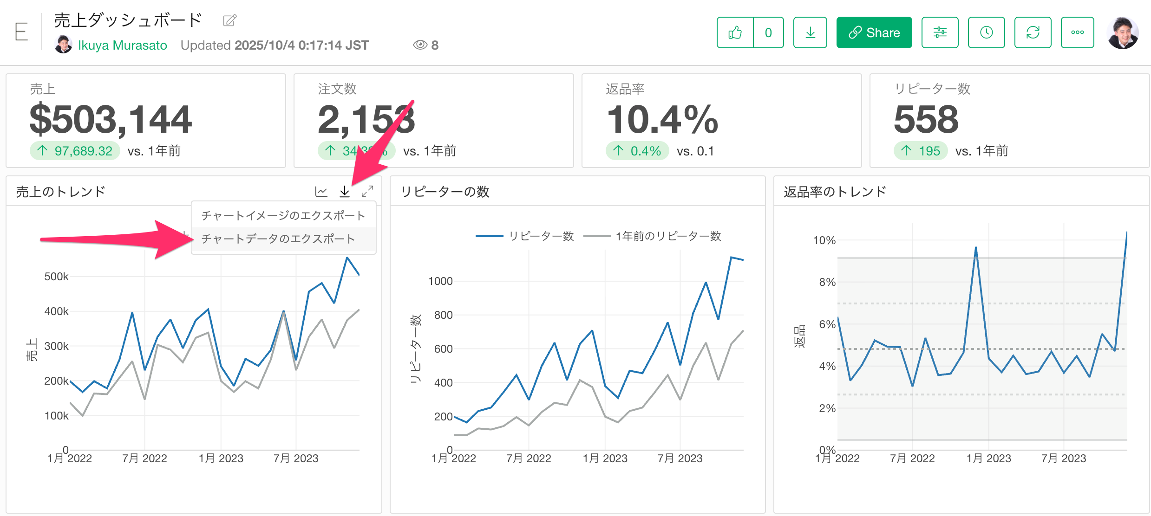Click the like count number box
Image resolution: width=1151 pixels, height=516 pixels.
[768, 32]
